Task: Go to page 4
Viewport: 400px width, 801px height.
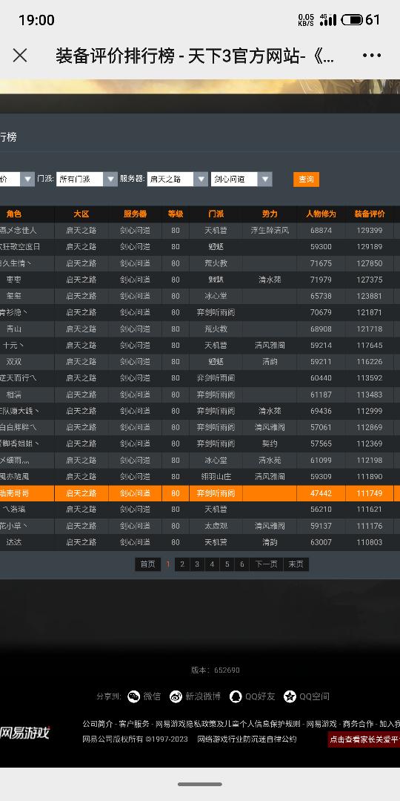Action: (x=212, y=564)
